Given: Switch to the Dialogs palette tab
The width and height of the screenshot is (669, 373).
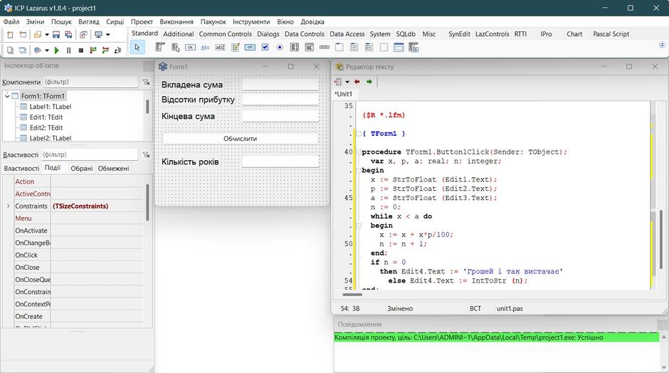Looking at the screenshot, I should (x=268, y=34).
